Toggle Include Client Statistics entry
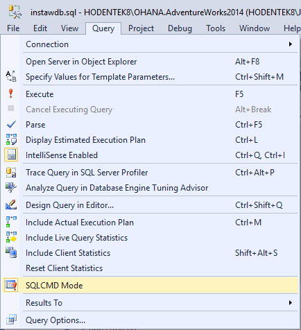 click(150, 253)
